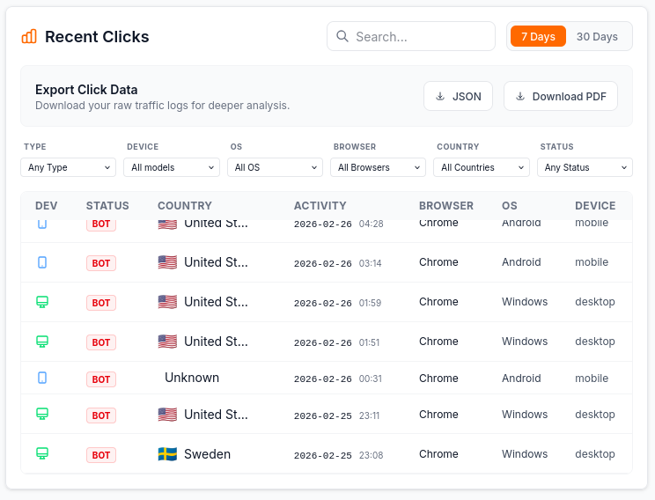Expand the All Countries dropdown
The height and width of the screenshot is (500, 655).
coord(482,167)
